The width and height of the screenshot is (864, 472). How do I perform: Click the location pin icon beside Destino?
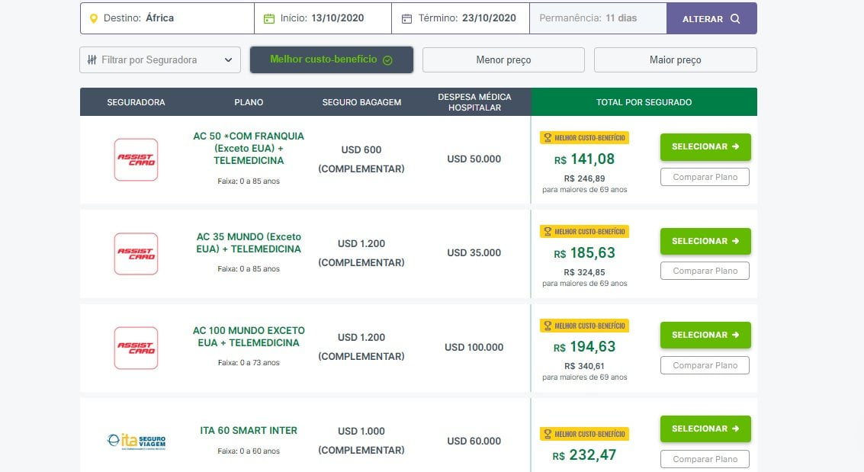93,18
